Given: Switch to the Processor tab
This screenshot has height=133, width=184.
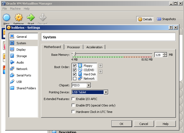Looking at the screenshot, I should [x=74, y=47].
